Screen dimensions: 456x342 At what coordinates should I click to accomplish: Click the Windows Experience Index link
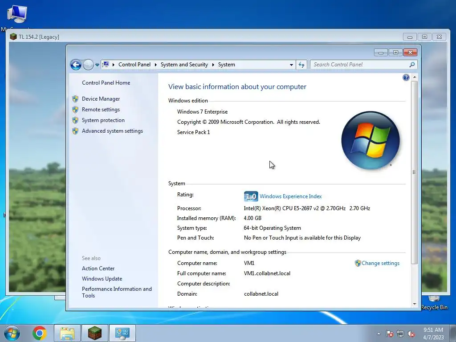pyautogui.click(x=290, y=196)
